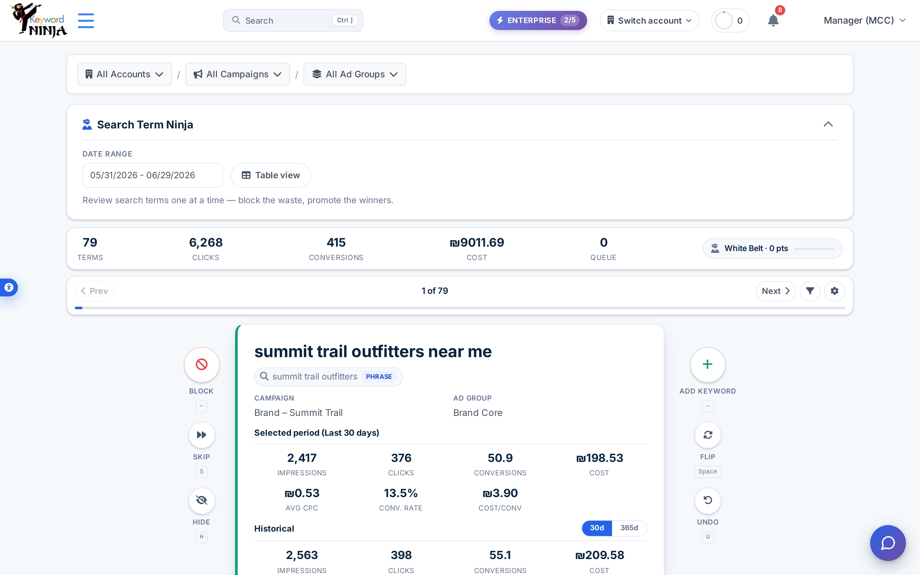Go to the Next search term
920x575 pixels.
coord(776,291)
